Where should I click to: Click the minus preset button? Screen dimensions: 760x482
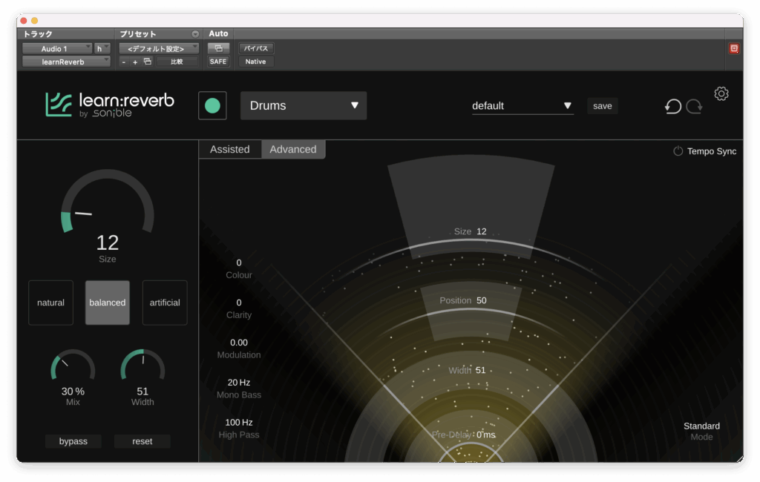124,62
